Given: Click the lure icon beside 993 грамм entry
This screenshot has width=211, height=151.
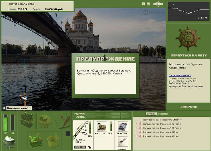Looking at the screenshot, I should pos(138,128).
